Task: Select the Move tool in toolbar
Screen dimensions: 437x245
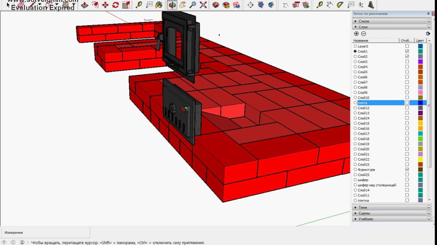Action: (105, 5)
